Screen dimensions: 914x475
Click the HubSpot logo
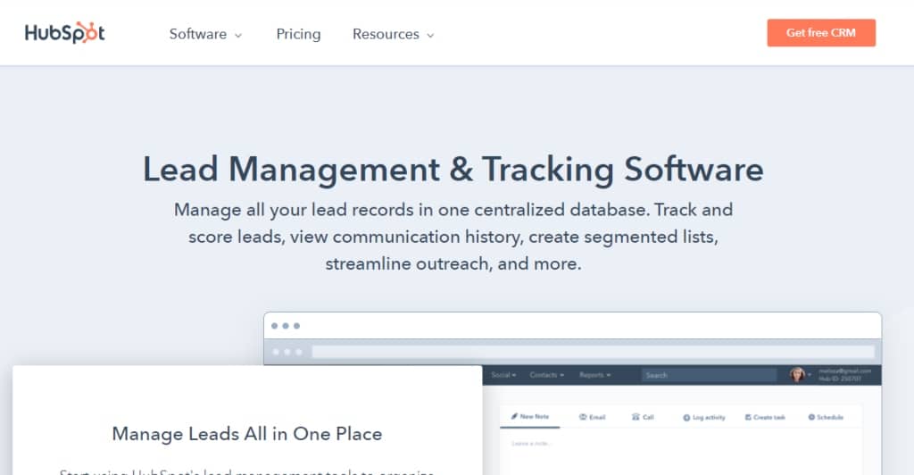click(x=64, y=33)
